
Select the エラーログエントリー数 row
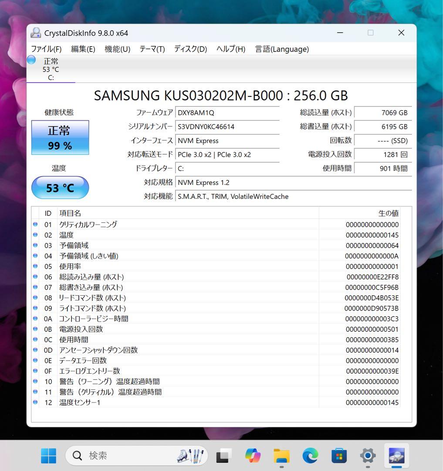tap(216, 371)
